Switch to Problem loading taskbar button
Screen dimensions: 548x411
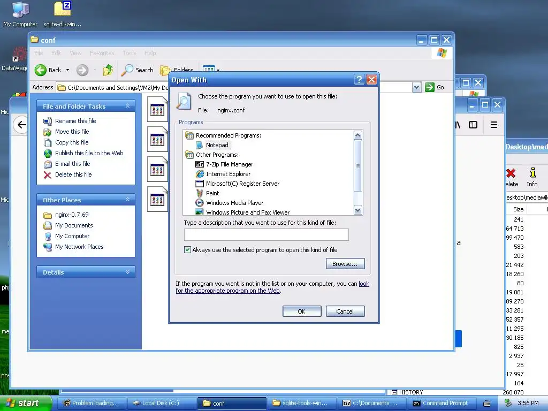click(91, 404)
